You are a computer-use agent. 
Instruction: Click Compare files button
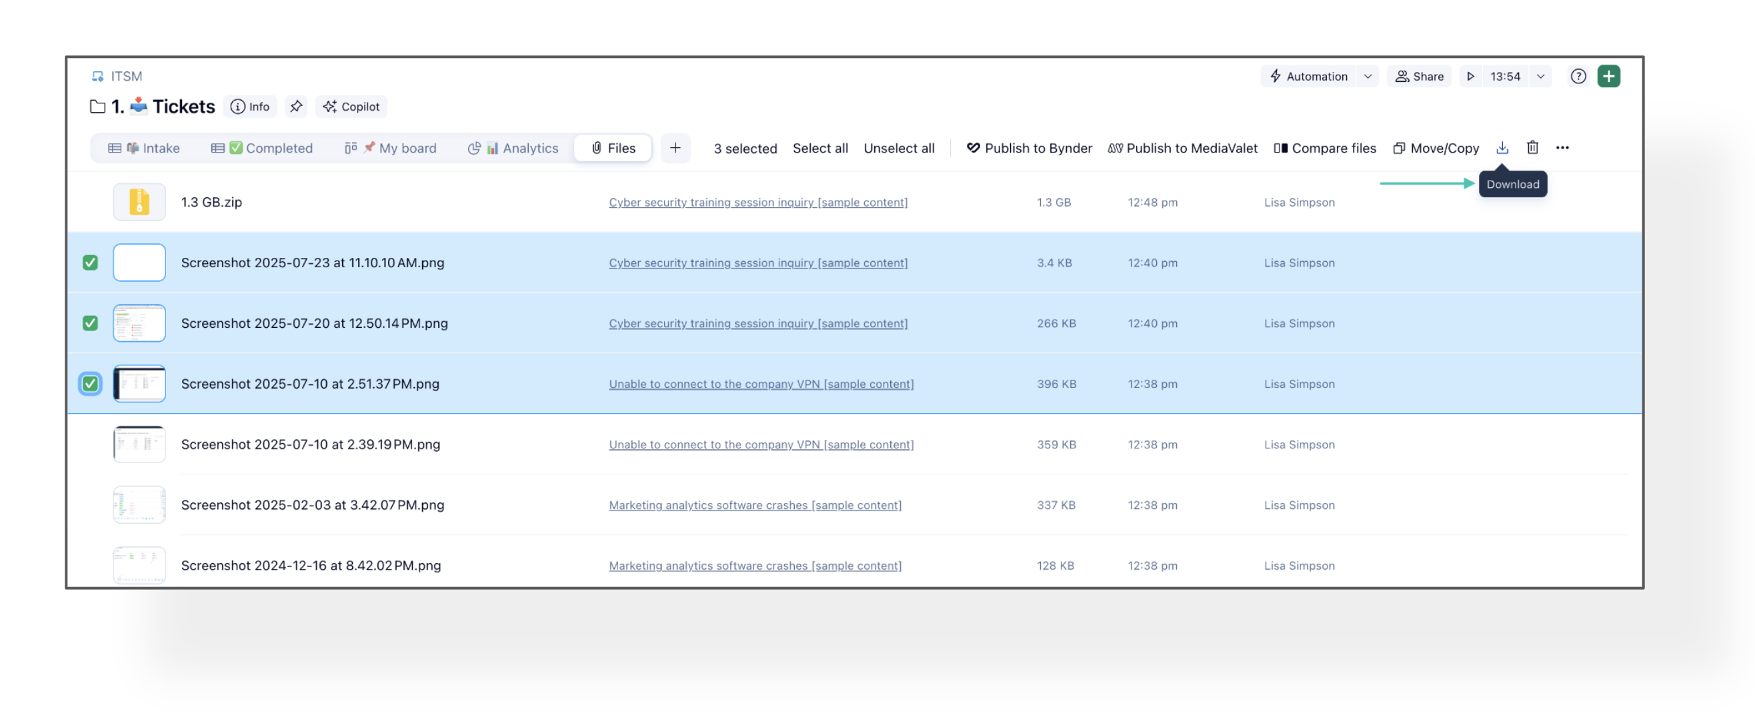[1324, 149]
